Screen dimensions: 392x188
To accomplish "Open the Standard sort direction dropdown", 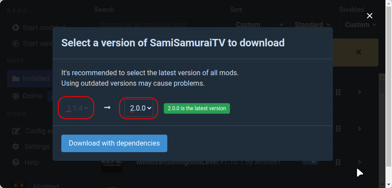I will [311, 24].
